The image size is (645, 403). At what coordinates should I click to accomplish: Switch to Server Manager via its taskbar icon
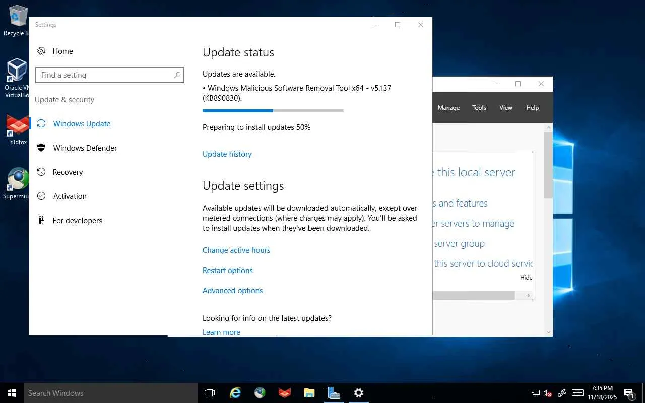click(x=334, y=393)
